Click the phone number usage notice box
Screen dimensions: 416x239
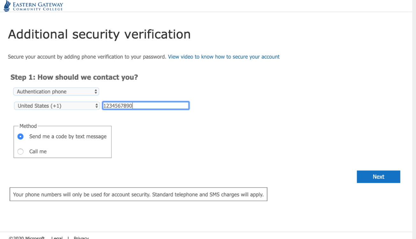coord(138,194)
